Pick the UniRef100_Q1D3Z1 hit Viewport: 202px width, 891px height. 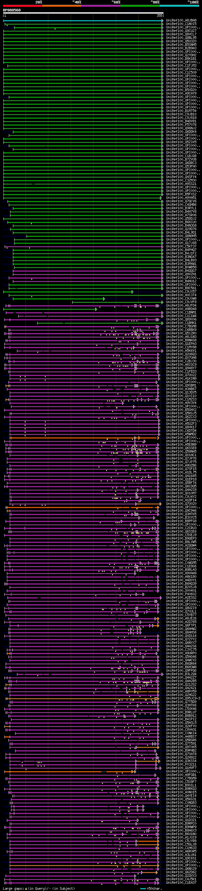click(x=181, y=820)
